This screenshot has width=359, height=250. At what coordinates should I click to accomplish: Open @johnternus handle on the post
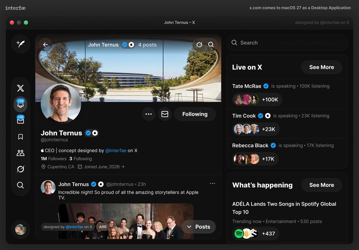[120, 184]
